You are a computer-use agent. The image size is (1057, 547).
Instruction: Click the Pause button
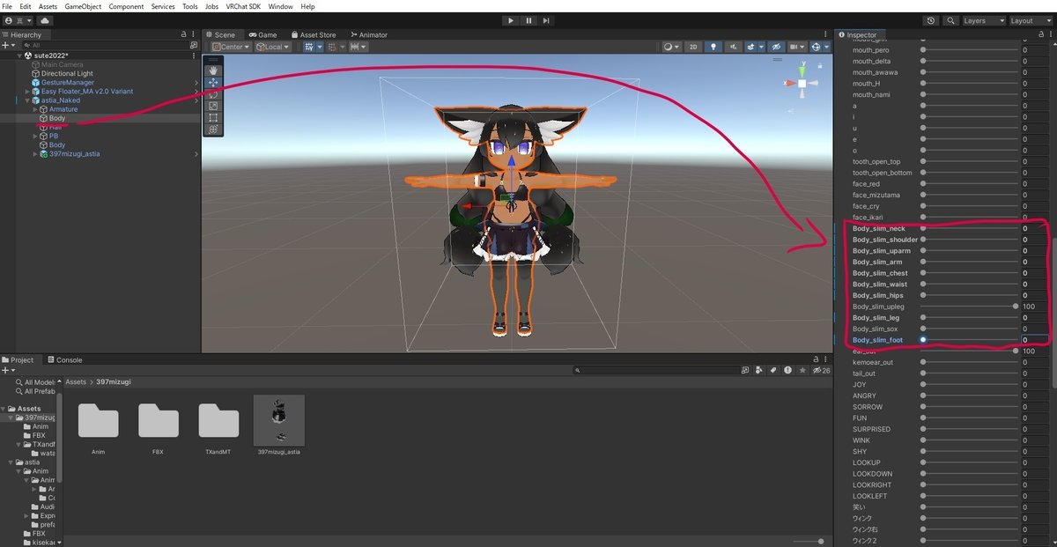528,20
